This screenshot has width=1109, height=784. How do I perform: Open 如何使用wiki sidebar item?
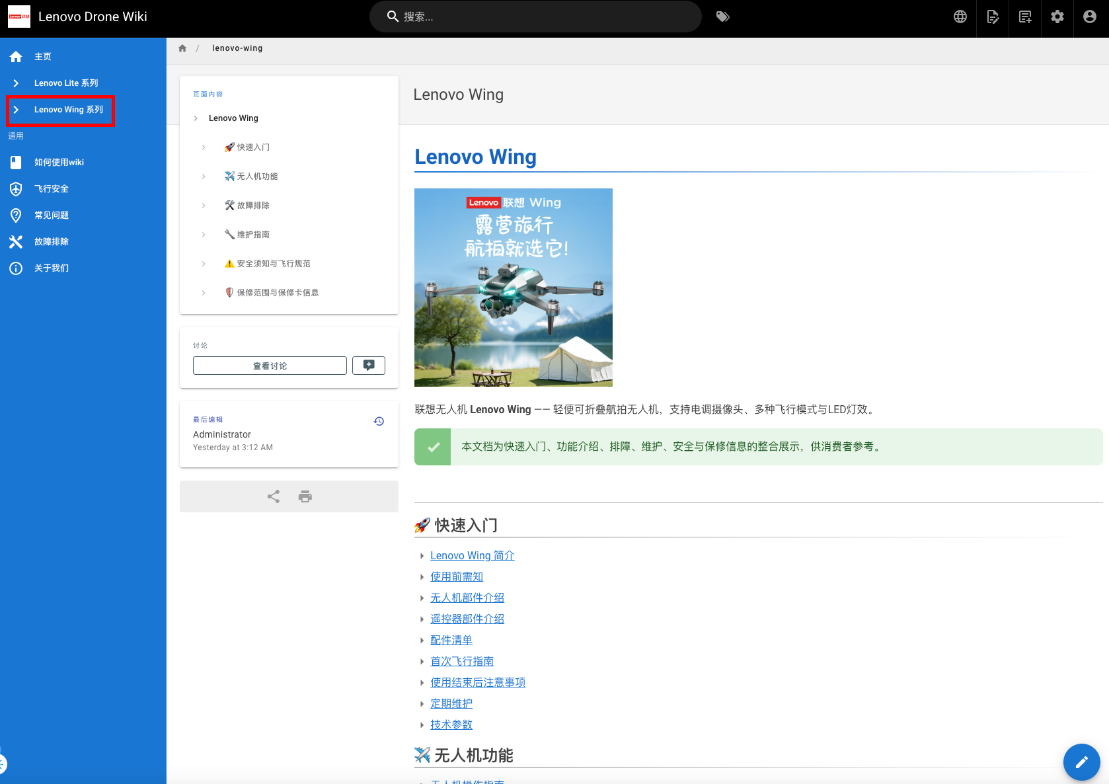click(x=83, y=163)
